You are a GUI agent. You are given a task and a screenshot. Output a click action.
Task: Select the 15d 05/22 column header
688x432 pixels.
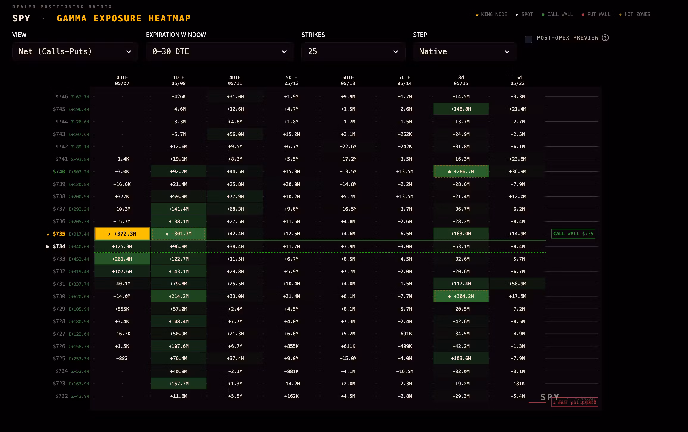tap(517, 80)
